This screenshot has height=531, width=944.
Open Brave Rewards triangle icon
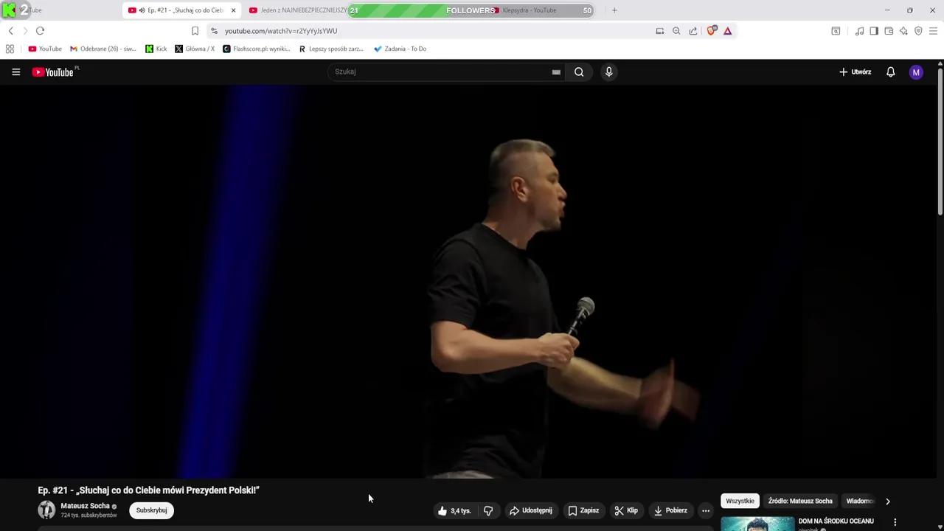(727, 31)
